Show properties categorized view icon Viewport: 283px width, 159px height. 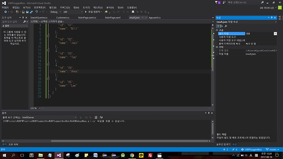click(218, 26)
